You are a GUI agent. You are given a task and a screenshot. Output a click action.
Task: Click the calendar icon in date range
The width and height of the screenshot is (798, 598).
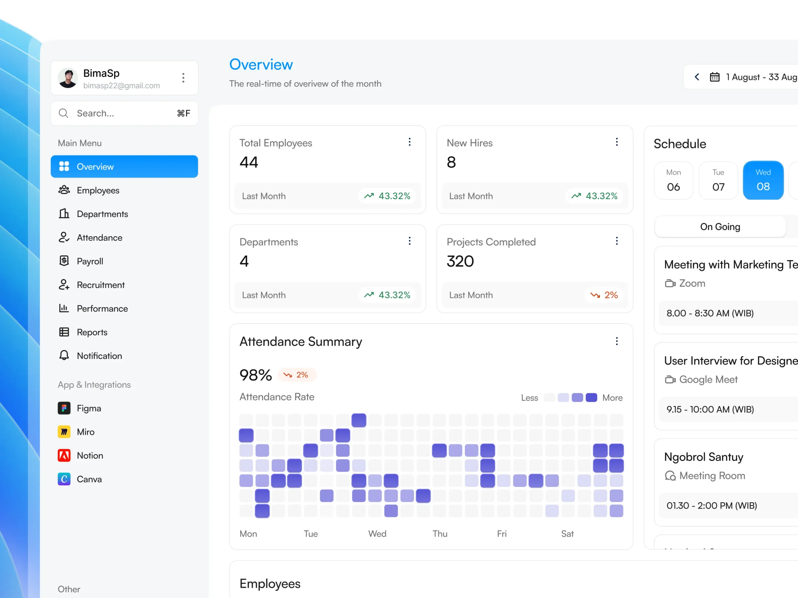pyautogui.click(x=715, y=77)
